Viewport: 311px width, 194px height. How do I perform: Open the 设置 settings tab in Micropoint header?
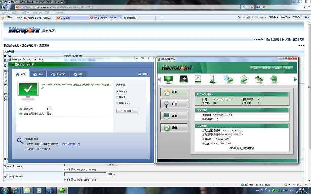point(277,68)
